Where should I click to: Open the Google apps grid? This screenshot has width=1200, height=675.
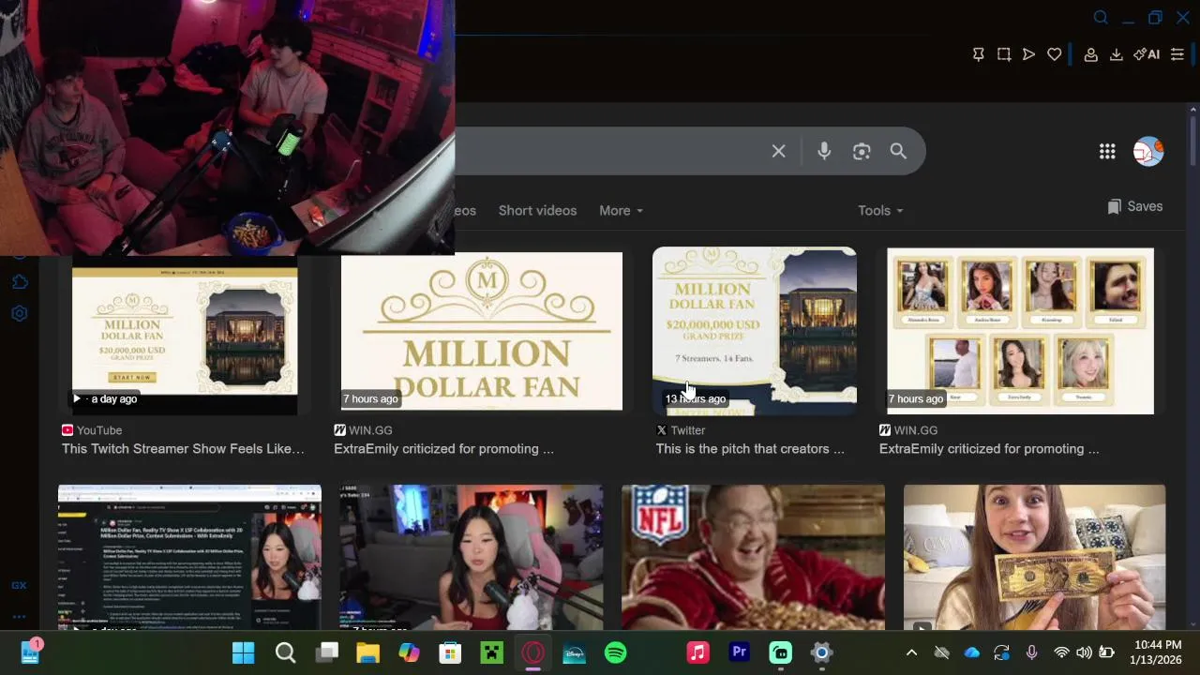[x=1107, y=151]
